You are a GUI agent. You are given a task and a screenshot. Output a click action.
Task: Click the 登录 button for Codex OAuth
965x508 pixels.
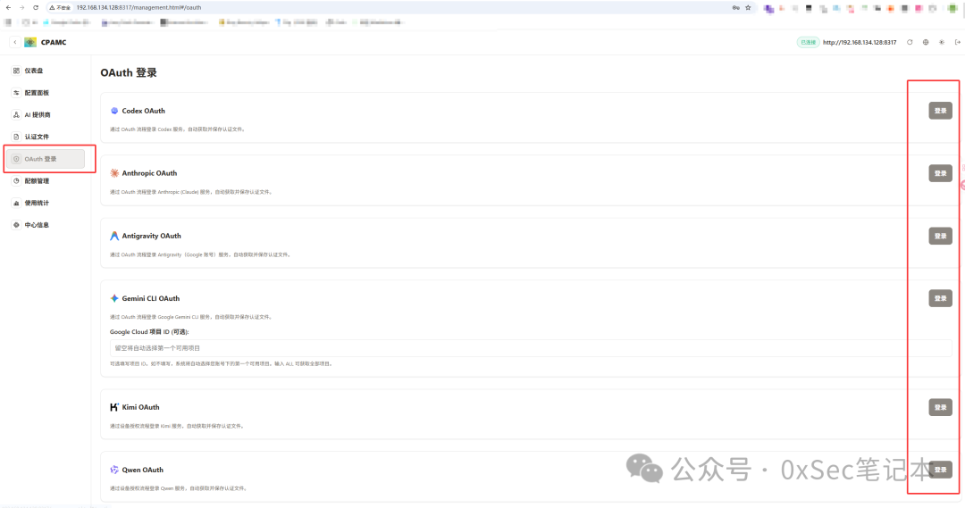[x=940, y=111]
